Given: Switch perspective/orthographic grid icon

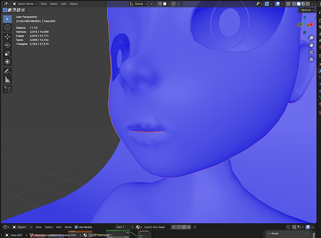Looking at the screenshot, I should click(x=311, y=59).
